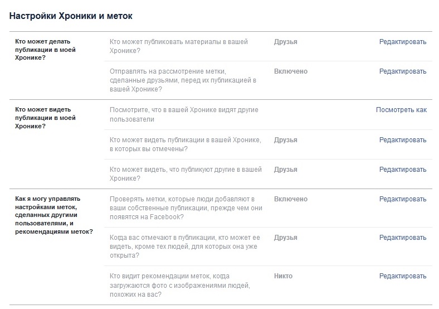Open row 'Проверять метки, которые люди добавляют'
Viewport: 439px width, 309px height.
pos(268,208)
